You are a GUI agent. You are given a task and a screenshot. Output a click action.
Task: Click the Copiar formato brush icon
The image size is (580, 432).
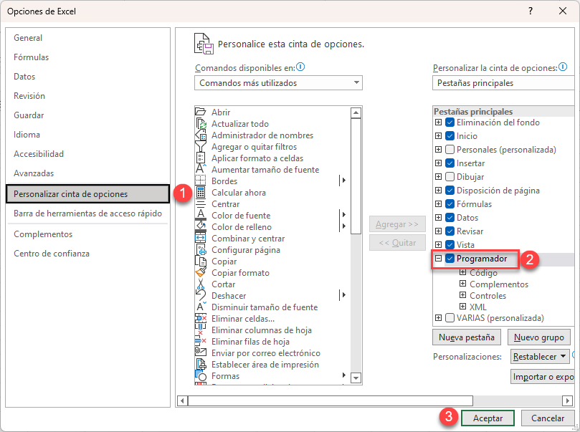coord(201,272)
